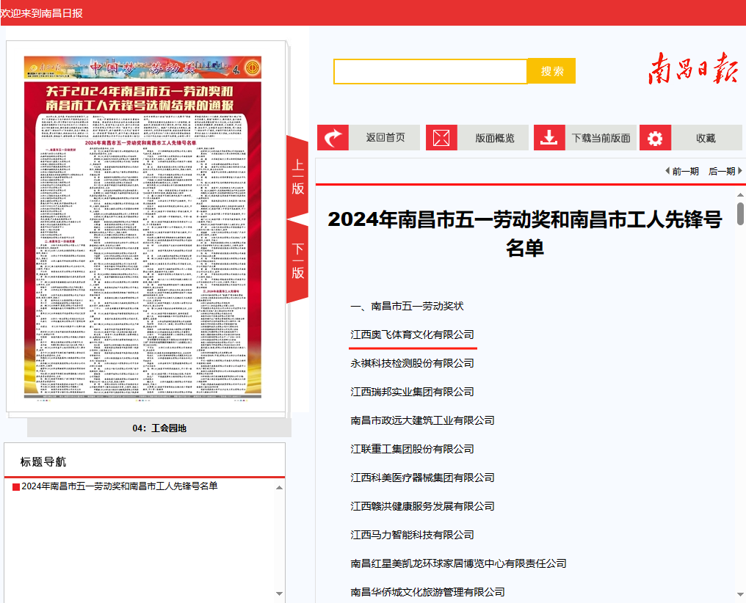Click the page overview grid icon
The image size is (746, 603).
(441, 138)
